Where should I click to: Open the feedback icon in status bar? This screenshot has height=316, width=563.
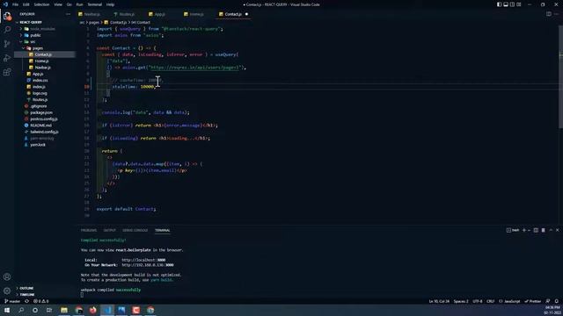coord(548,301)
